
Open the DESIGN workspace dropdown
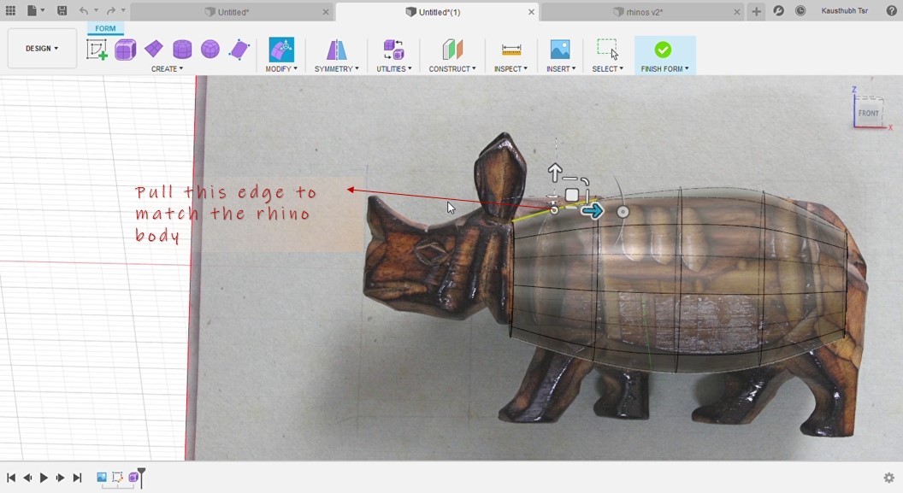(x=42, y=49)
